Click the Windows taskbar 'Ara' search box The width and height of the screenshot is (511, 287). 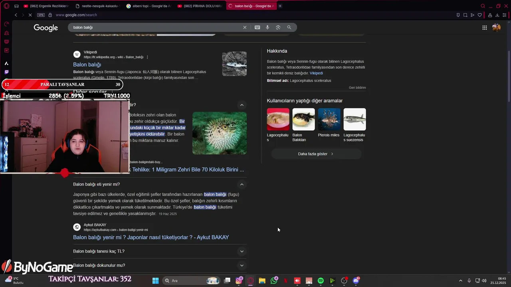[x=192, y=281]
